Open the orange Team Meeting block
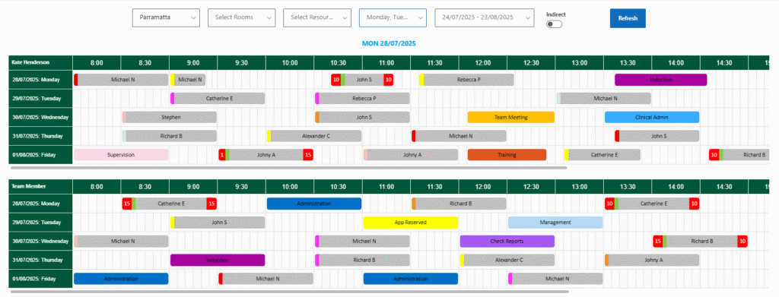Screen dimensions: 779x297 [510, 118]
